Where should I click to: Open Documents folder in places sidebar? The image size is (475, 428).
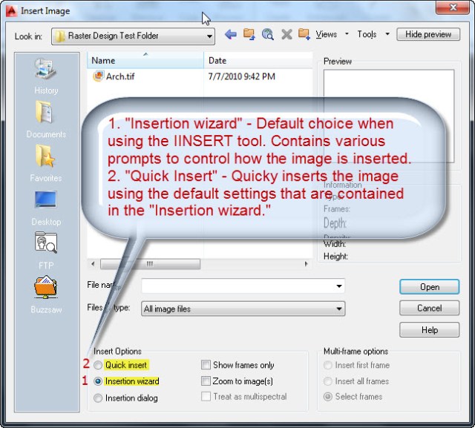(46, 120)
